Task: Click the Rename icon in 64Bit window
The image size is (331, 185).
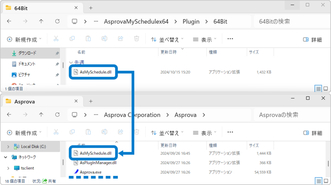Action: 104,39
